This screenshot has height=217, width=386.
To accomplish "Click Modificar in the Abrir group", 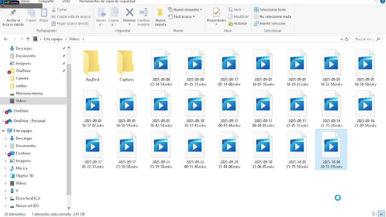I will coord(239,17).
